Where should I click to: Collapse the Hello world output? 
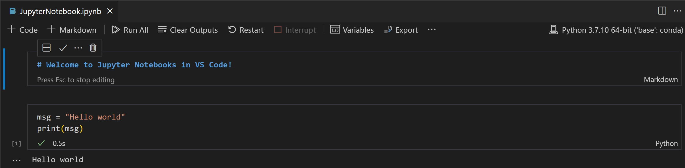16,160
